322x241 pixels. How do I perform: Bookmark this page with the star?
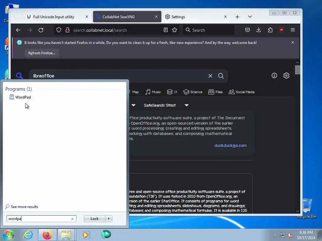click(175, 30)
